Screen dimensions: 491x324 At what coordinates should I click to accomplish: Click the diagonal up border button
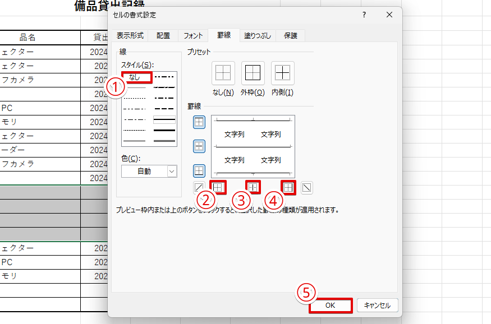pyautogui.click(x=199, y=188)
